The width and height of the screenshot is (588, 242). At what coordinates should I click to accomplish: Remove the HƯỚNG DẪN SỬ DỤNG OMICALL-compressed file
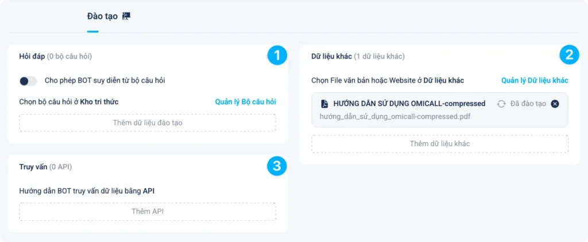click(x=555, y=104)
